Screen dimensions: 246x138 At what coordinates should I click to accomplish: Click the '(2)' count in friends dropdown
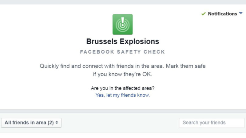(51, 123)
